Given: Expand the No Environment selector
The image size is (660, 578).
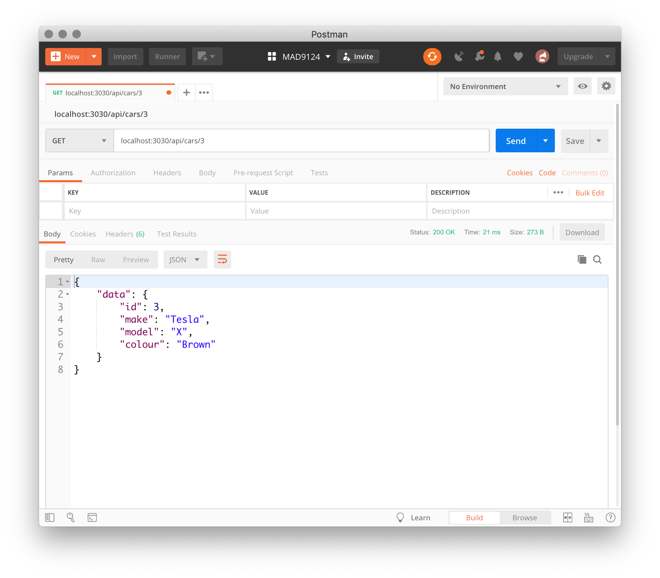Looking at the screenshot, I should (x=505, y=86).
